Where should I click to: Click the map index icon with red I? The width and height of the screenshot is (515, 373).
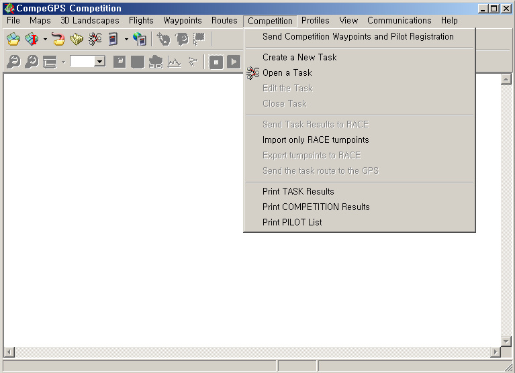32,39
